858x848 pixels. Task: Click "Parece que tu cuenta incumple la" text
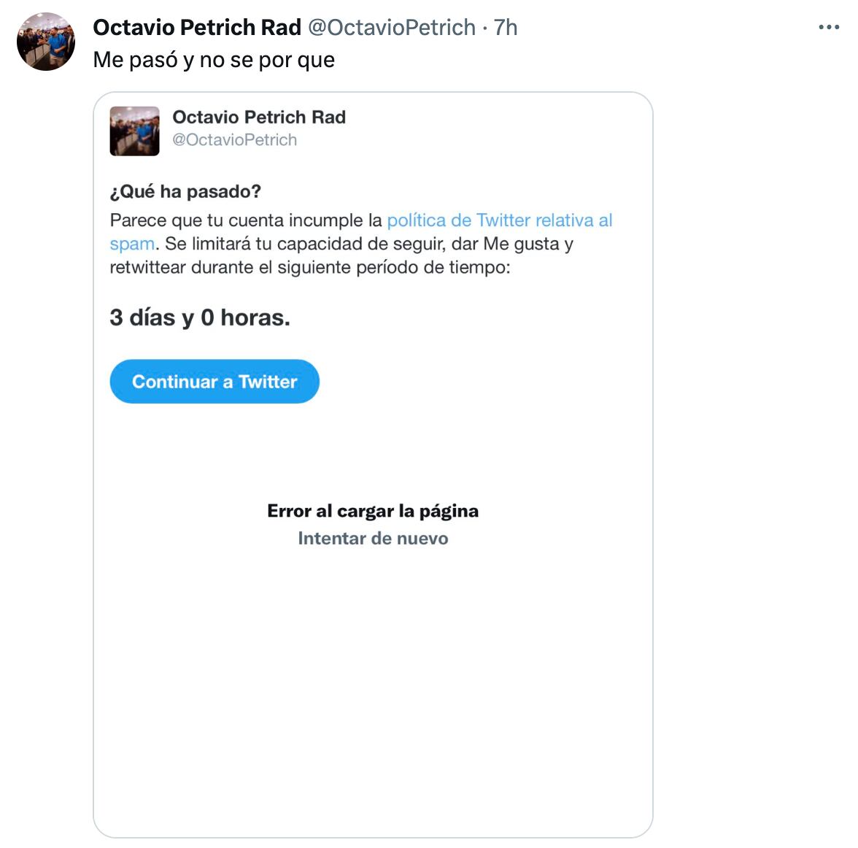pyautogui.click(x=246, y=220)
